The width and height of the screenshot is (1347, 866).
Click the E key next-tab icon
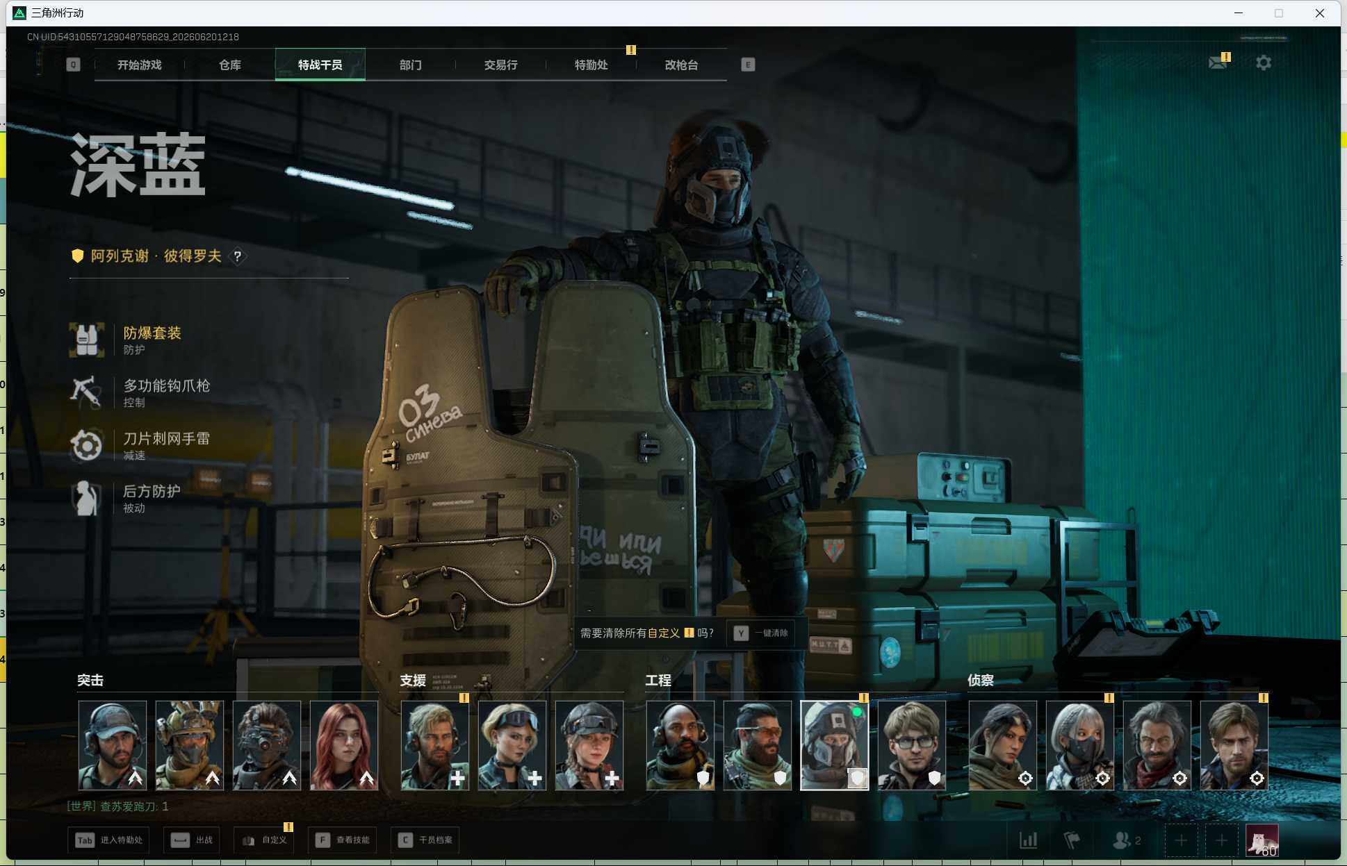(x=748, y=65)
